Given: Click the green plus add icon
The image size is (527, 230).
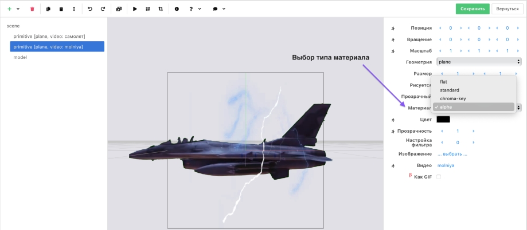Looking at the screenshot, I should click(9, 9).
